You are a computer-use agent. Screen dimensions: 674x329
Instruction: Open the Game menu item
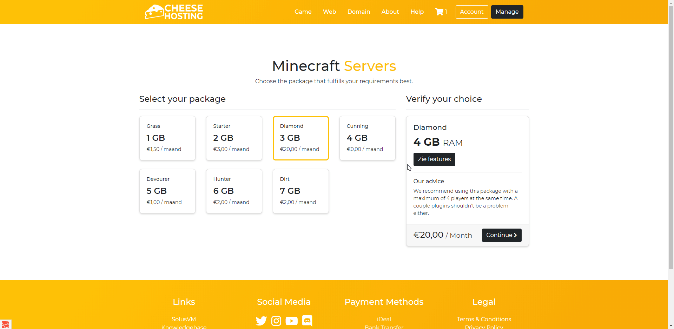pos(303,12)
